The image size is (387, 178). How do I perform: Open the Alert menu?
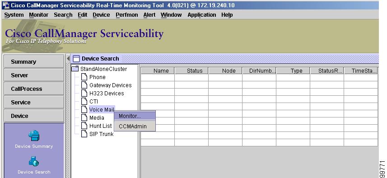pyautogui.click(x=149, y=15)
